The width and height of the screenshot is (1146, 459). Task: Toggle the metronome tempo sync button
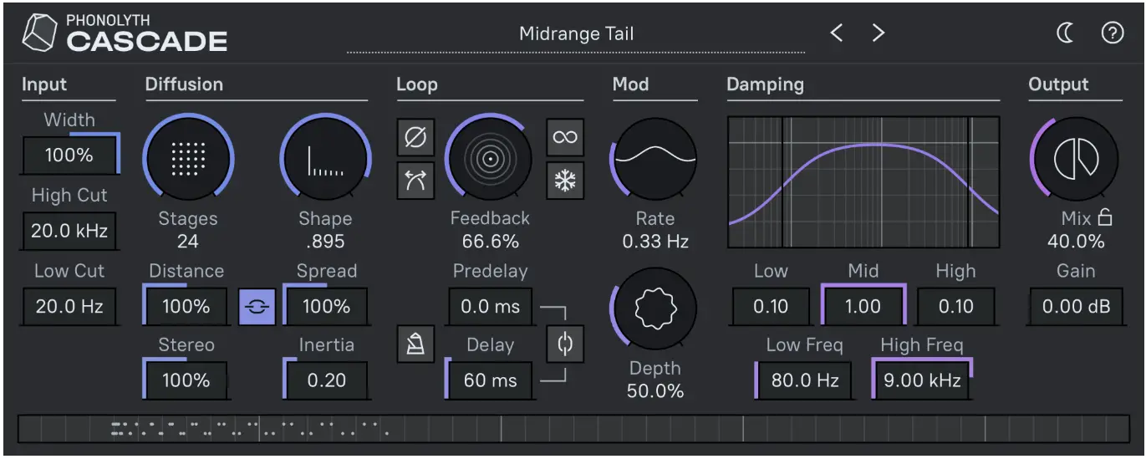[x=415, y=344]
